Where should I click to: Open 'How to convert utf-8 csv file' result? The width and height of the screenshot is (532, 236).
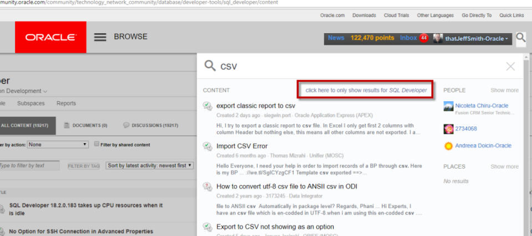pos(287,187)
